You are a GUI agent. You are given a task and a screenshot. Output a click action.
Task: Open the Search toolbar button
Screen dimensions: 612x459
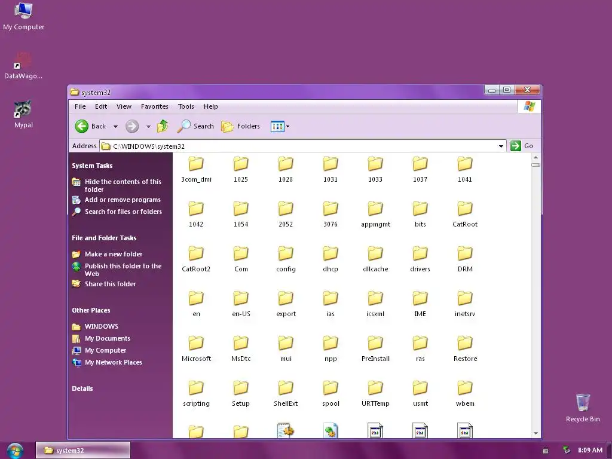[195, 126]
